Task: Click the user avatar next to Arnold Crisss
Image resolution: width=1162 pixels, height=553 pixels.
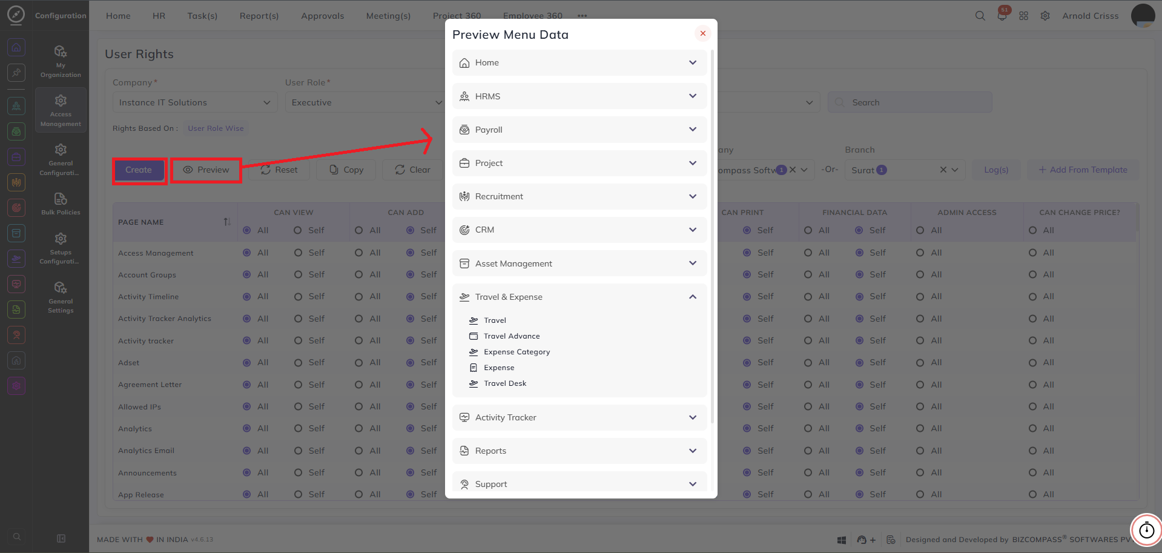Action: point(1143,16)
